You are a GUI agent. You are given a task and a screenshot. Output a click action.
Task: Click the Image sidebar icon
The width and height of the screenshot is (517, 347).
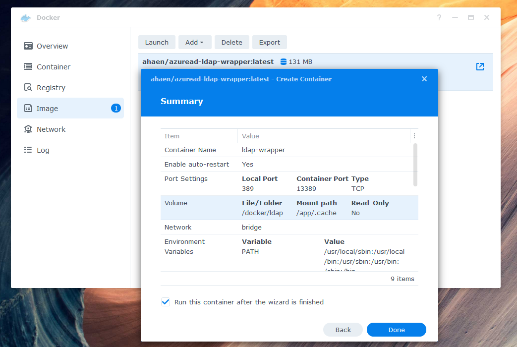pyautogui.click(x=28, y=108)
